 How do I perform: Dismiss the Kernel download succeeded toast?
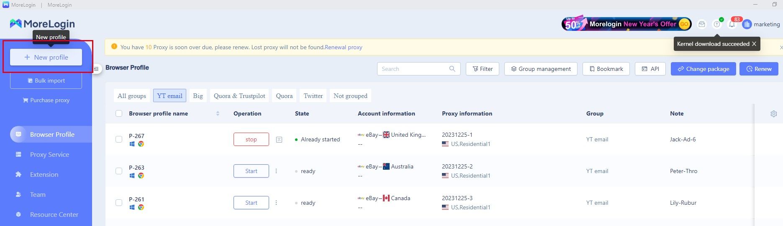click(x=754, y=44)
